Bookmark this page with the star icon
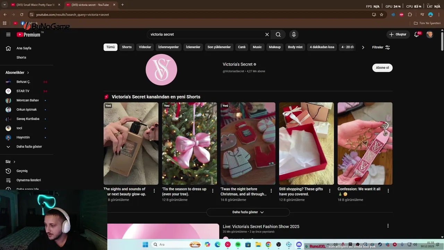The height and width of the screenshot is (250, 444). [x=382, y=15]
